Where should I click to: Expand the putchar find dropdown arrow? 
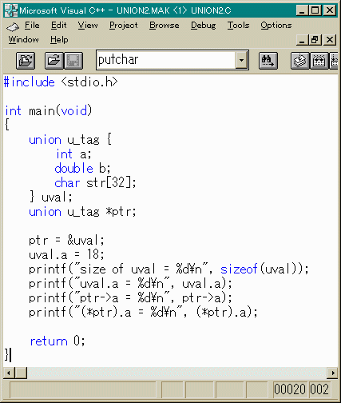point(241,60)
